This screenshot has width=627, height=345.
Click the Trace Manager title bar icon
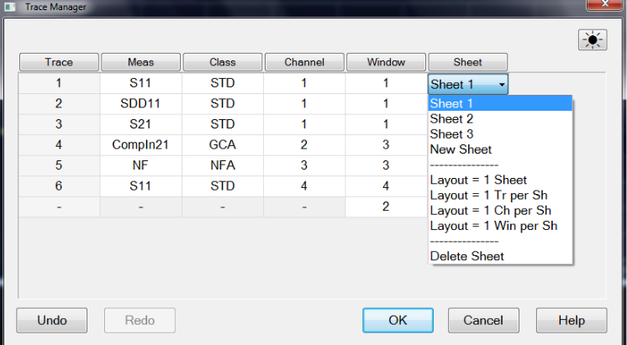click(x=10, y=7)
